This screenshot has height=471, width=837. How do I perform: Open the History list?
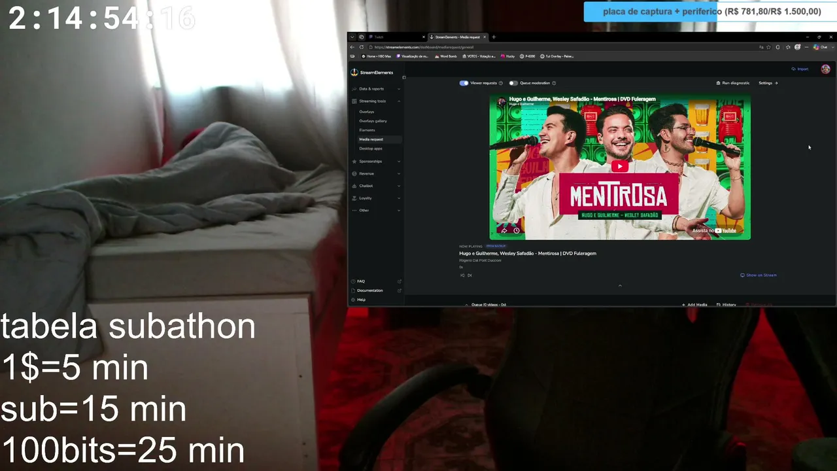pos(726,304)
